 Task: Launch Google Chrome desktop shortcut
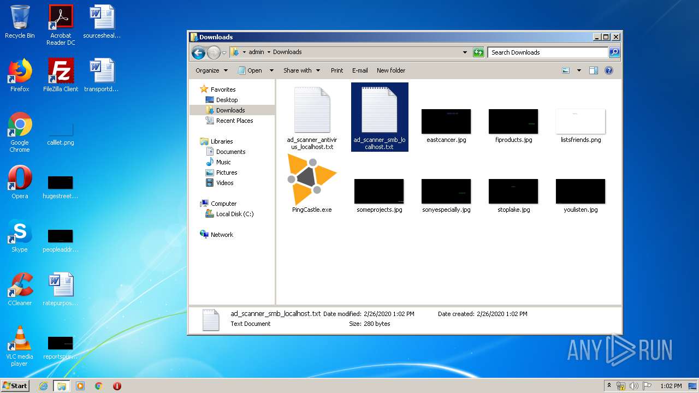click(x=20, y=132)
